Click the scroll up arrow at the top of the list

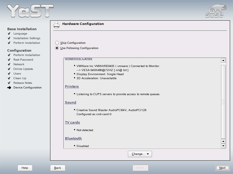(223, 60)
